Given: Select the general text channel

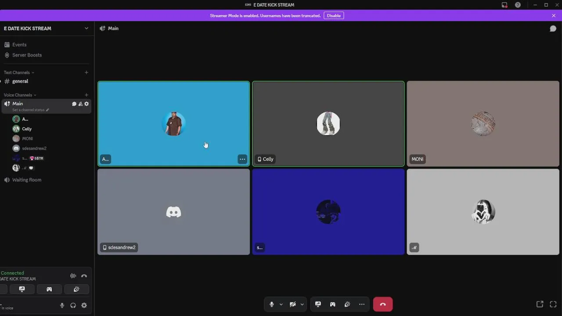Looking at the screenshot, I should pos(47,81).
